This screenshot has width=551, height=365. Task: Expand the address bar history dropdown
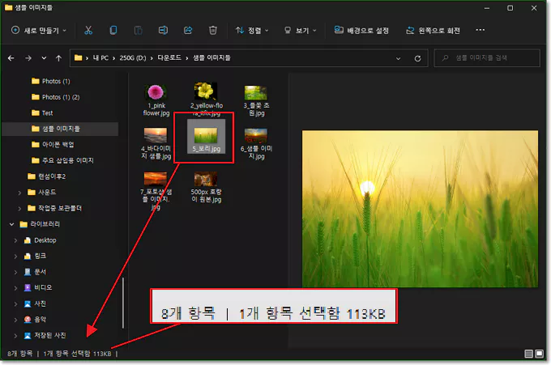398,58
